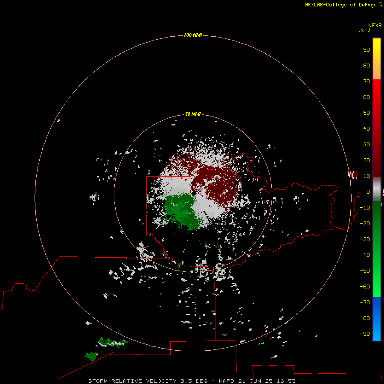Click the 21 JUN 25 date text
The width and height of the screenshot is (384, 384).
pyautogui.click(x=255, y=381)
